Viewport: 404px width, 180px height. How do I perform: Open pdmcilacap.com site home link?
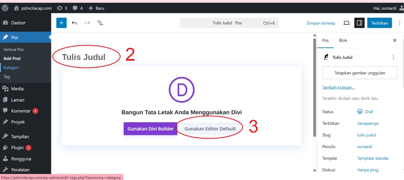[33, 8]
